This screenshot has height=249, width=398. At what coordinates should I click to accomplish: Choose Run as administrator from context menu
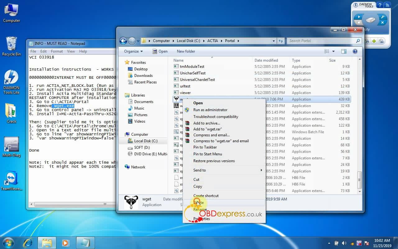coord(224,110)
